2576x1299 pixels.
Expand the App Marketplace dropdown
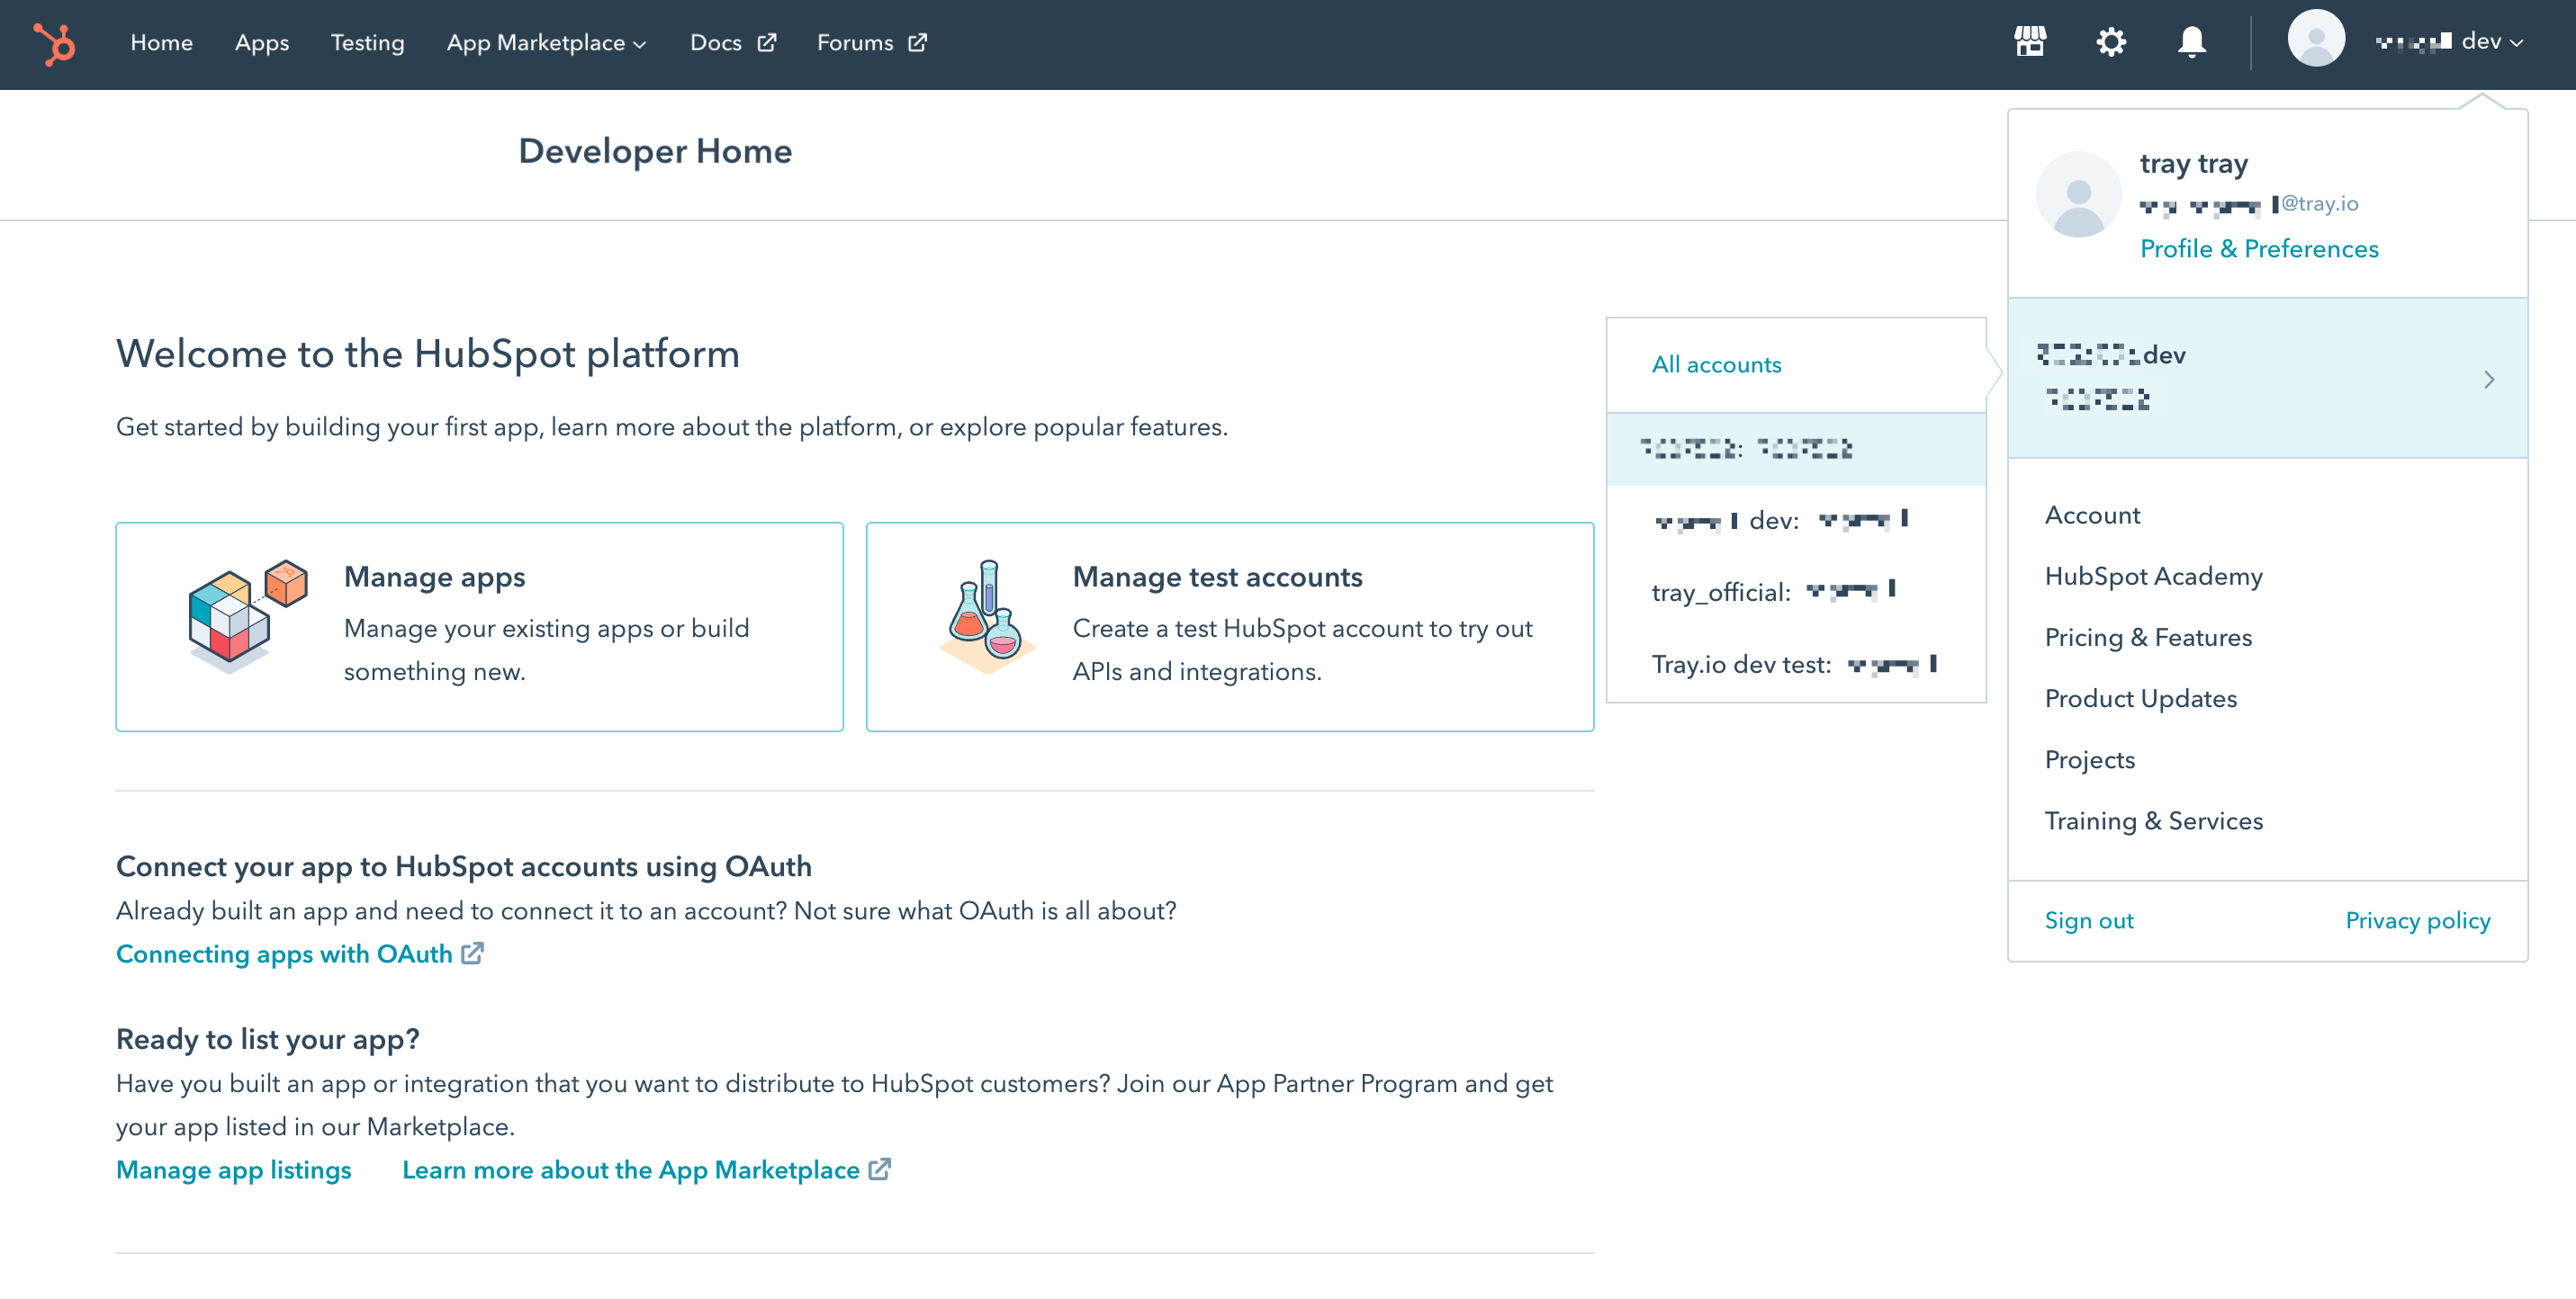point(641,44)
